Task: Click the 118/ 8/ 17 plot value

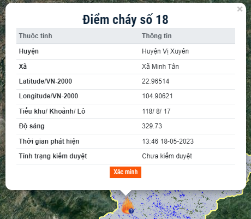Action: pos(156,111)
